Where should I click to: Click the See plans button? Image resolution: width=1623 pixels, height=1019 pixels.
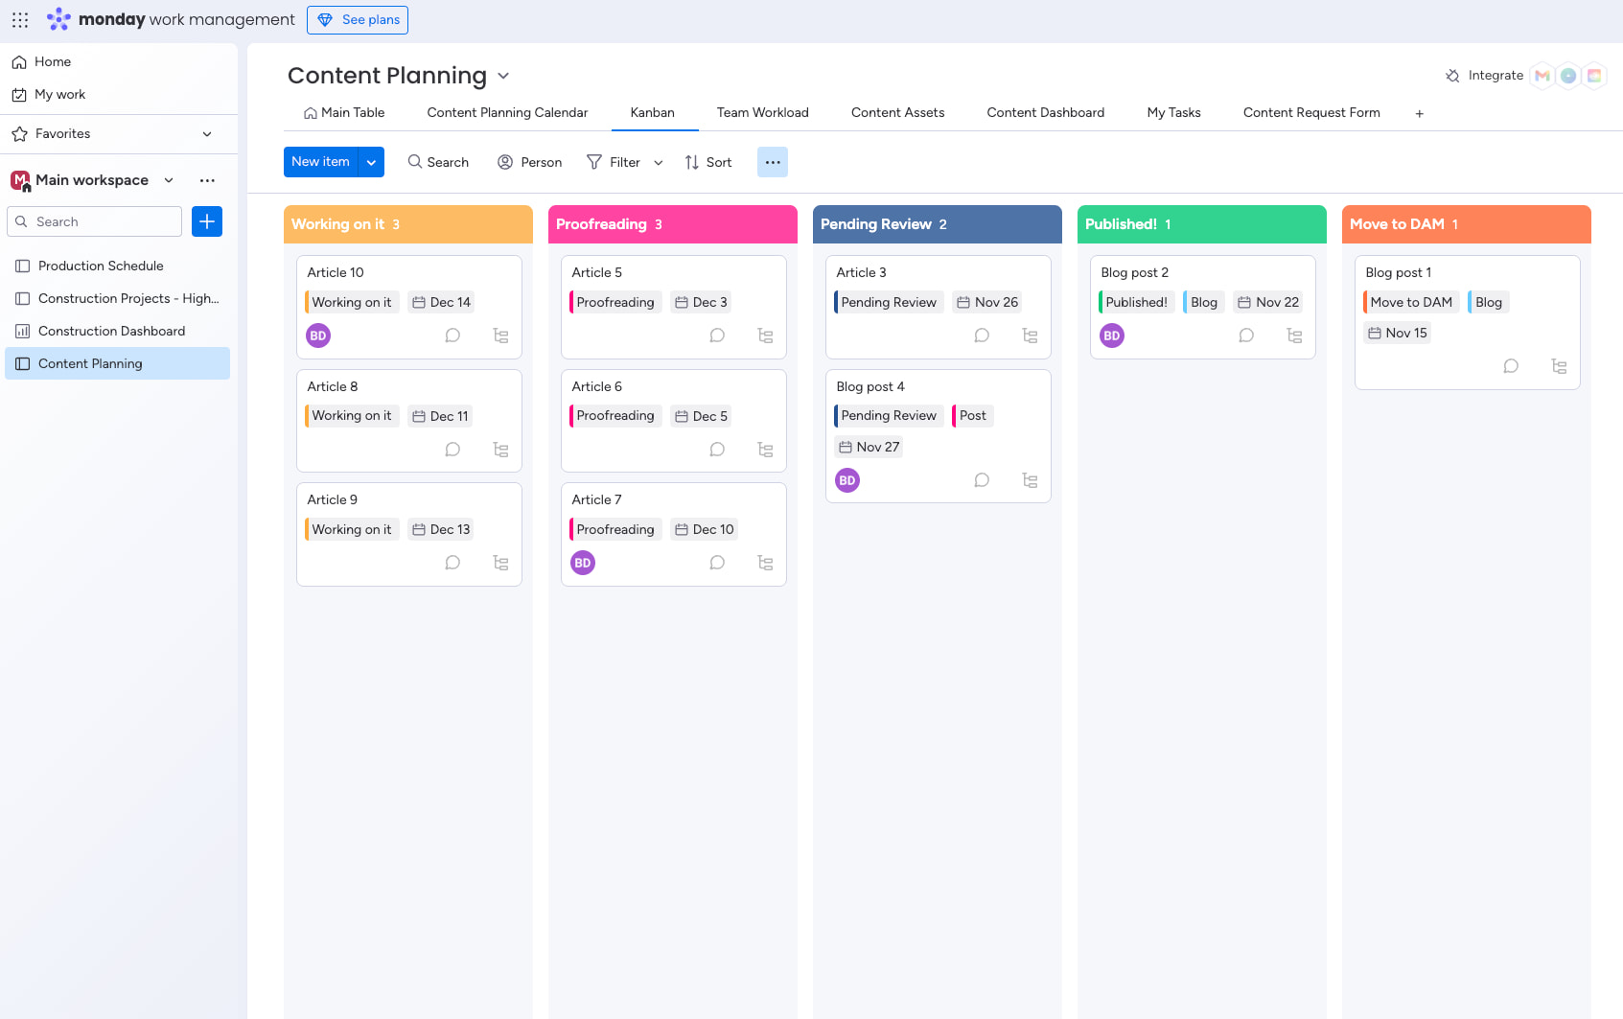357,19
